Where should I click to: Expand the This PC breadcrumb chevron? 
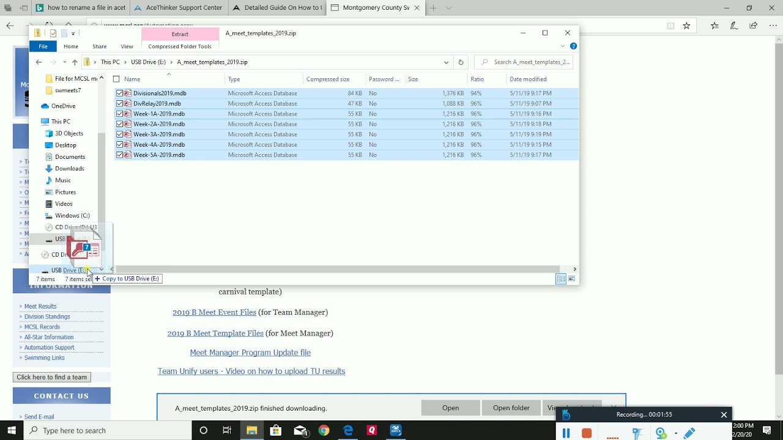125,62
